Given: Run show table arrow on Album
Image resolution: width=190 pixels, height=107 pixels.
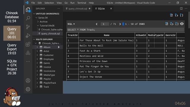Looking at the screenshot, I should [x=59, y=47].
